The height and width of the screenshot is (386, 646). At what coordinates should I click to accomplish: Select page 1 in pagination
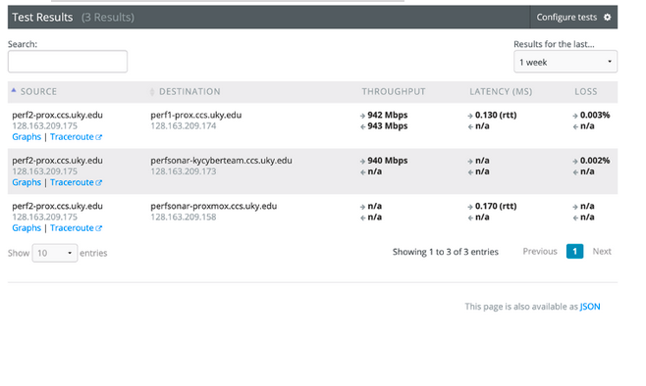(x=574, y=251)
